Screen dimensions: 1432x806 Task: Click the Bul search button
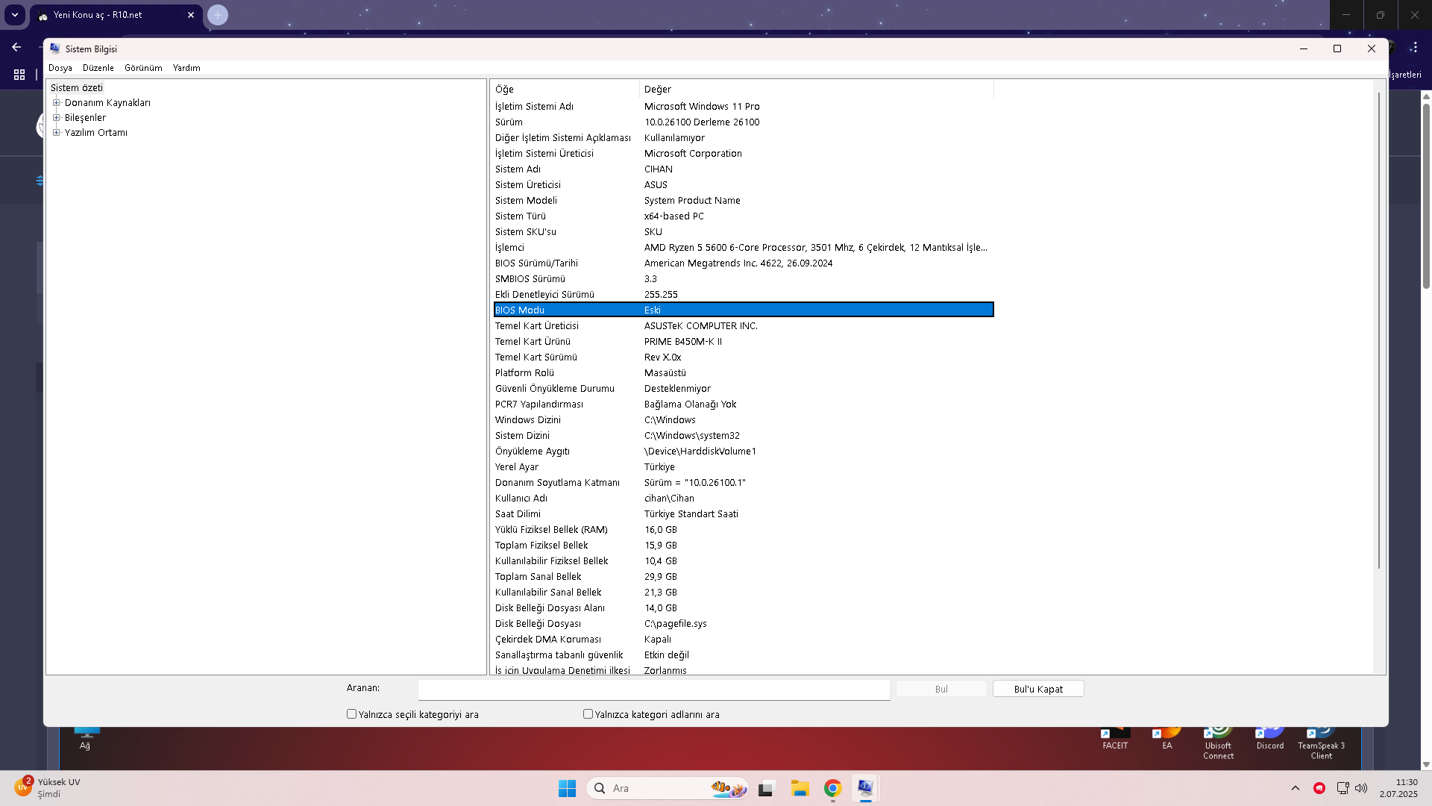[941, 689]
